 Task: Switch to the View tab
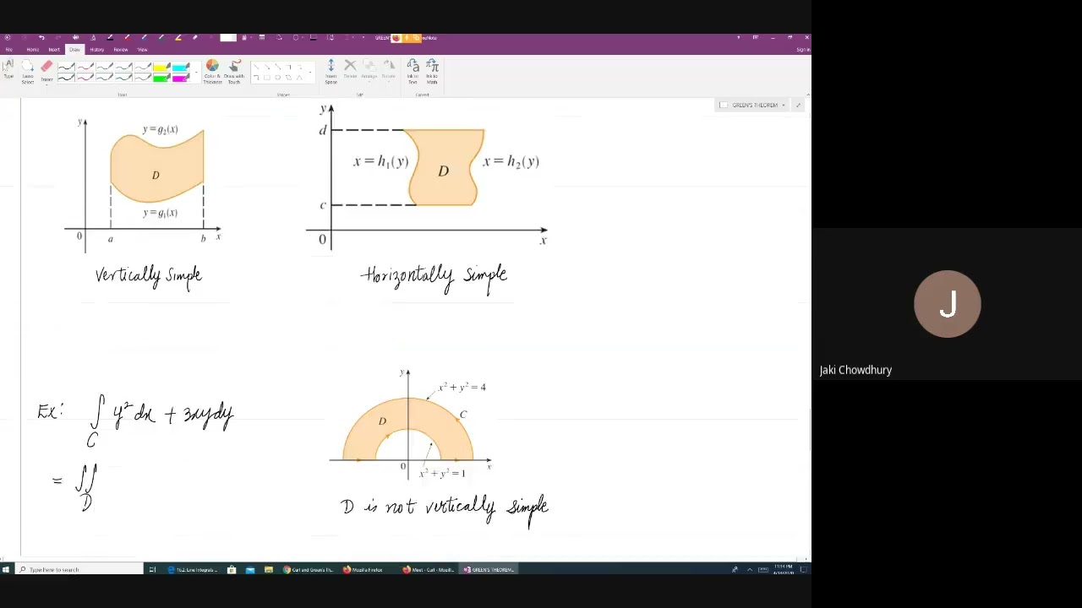coord(142,50)
